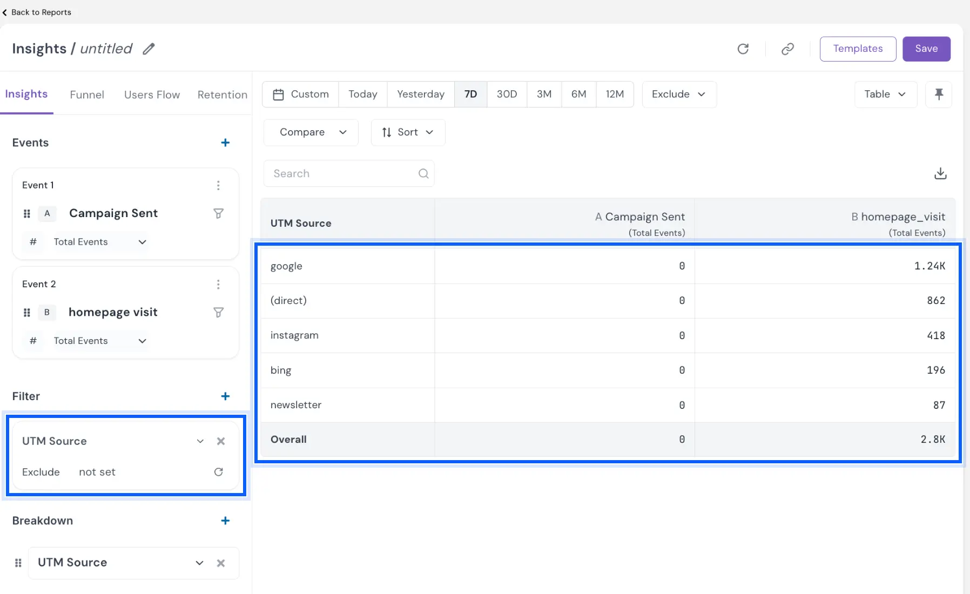Grab the drag handle of homepage visit
The height and width of the screenshot is (594, 970).
27,312
